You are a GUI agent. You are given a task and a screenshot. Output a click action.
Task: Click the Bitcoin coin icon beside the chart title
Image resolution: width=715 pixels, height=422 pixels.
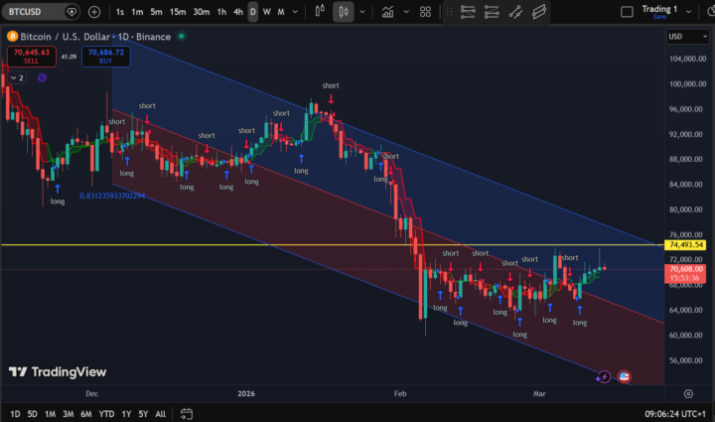[x=12, y=37]
